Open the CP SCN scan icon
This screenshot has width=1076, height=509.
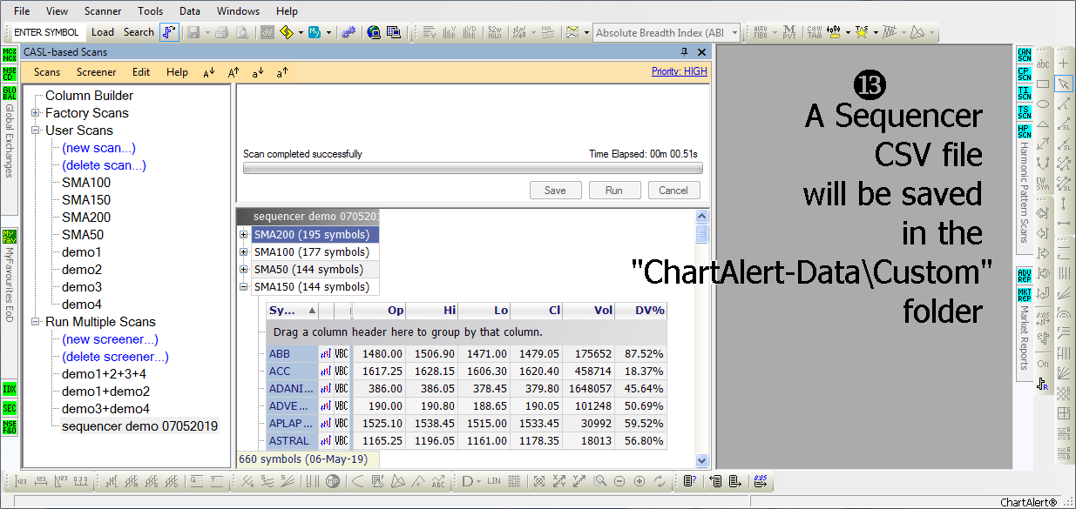(x=1025, y=73)
